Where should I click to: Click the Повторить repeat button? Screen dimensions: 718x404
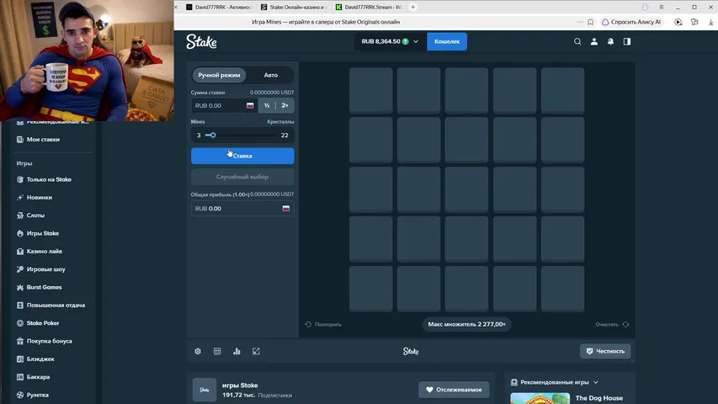pyautogui.click(x=323, y=324)
